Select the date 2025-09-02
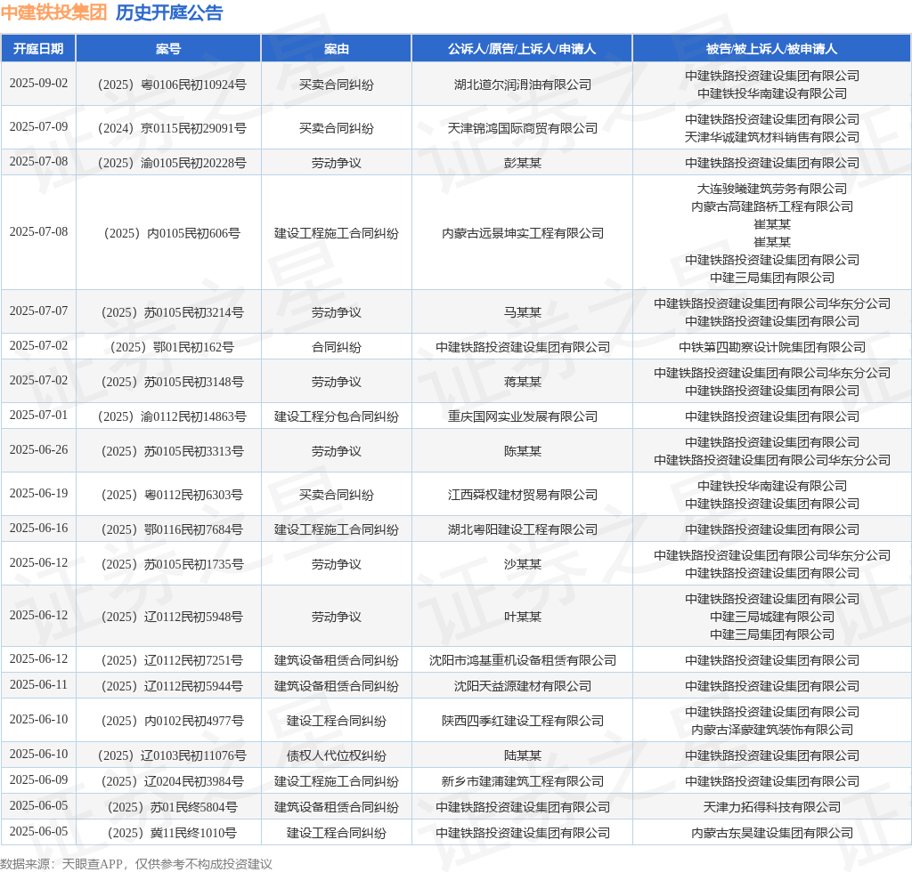The height and width of the screenshot is (872, 912). (38, 84)
